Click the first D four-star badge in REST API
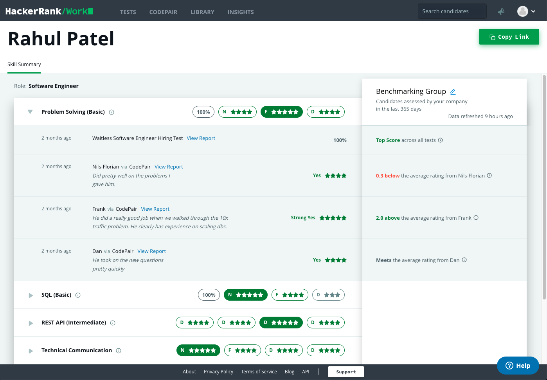This screenshot has width=547, height=380. click(x=194, y=323)
